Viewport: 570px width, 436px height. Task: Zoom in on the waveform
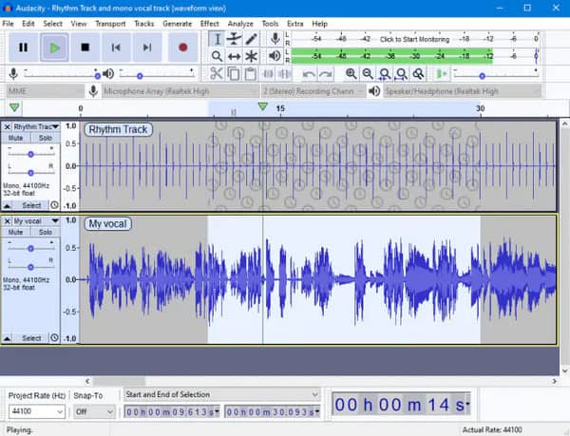(x=351, y=74)
